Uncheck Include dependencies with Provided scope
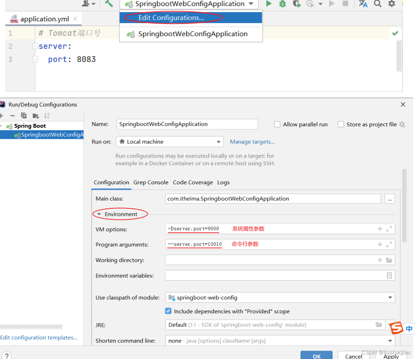The width and height of the screenshot is (416, 359). pos(168,311)
